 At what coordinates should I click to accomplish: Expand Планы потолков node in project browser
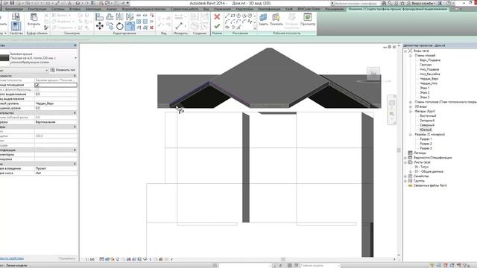click(411, 102)
